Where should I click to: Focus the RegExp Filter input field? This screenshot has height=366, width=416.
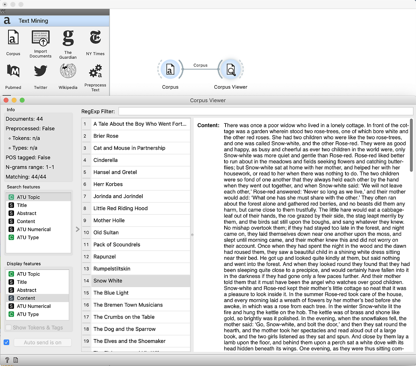click(x=266, y=111)
